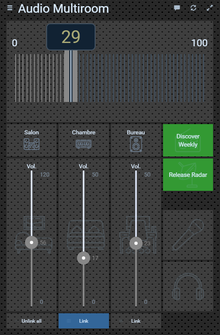Image resolution: width=220 pixels, height=335 pixels.
Task: Open the chat message icon
Action: [x=177, y=8]
